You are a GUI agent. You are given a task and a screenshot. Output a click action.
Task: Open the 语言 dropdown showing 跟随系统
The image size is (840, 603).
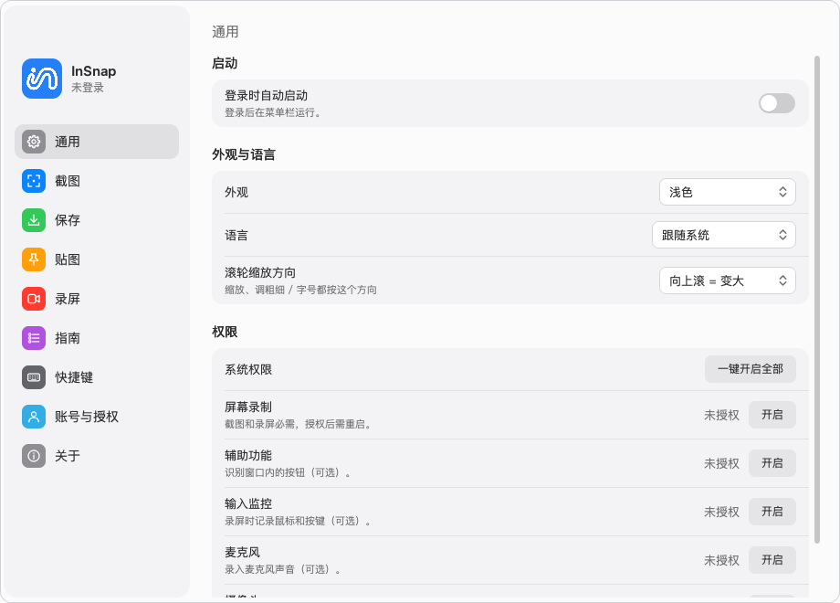tap(724, 235)
